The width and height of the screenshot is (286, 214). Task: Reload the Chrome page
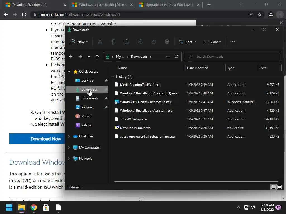(24, 14)
